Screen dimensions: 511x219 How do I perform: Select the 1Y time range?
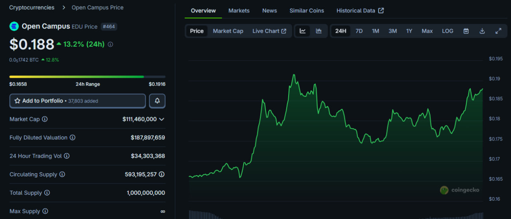point(409,31)
